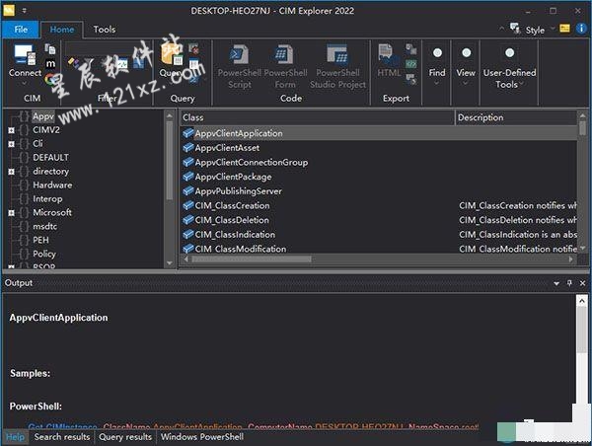
Task: Click the black 'm' icon in CIM group
Action: click(50, 63)
